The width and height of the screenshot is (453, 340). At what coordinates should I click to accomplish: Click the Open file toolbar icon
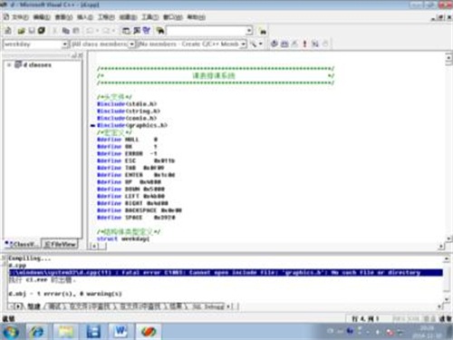pos(21,31)
